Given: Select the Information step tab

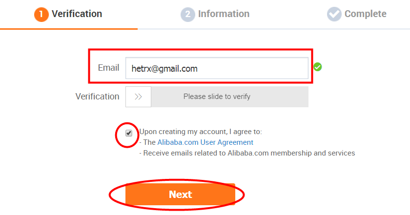Looking at the screenshot, I should [215, 14].
